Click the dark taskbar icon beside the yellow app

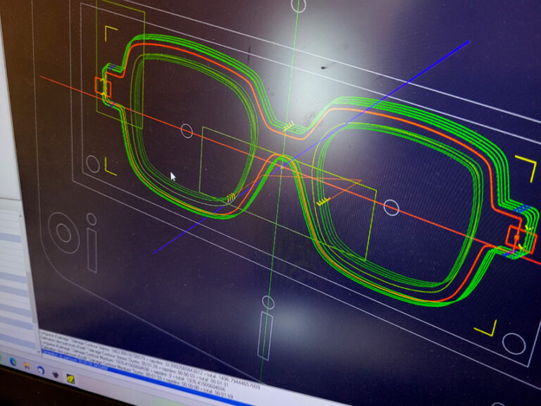(55, 374)
